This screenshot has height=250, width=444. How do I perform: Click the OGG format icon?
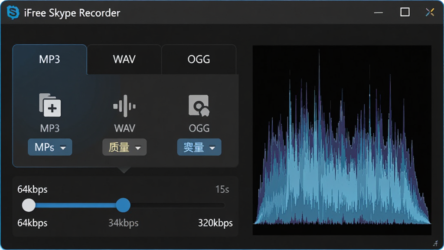coord(199,106)
